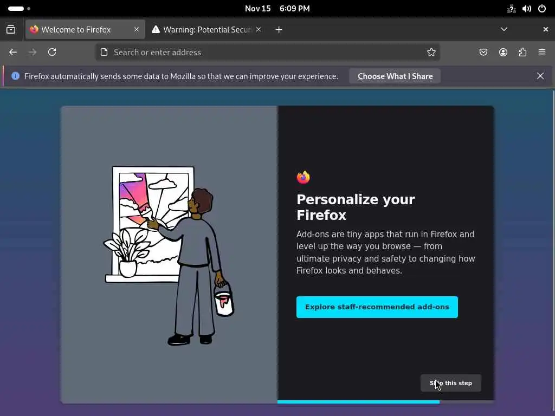Viewport: 555px width, 416px height.
Task: Close the Warning: Potential Security tab
Action: point(259,29)
